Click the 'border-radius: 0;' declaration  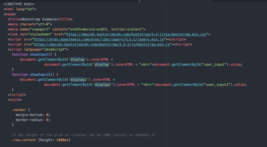pyautogui.click(x=33, y=120)
